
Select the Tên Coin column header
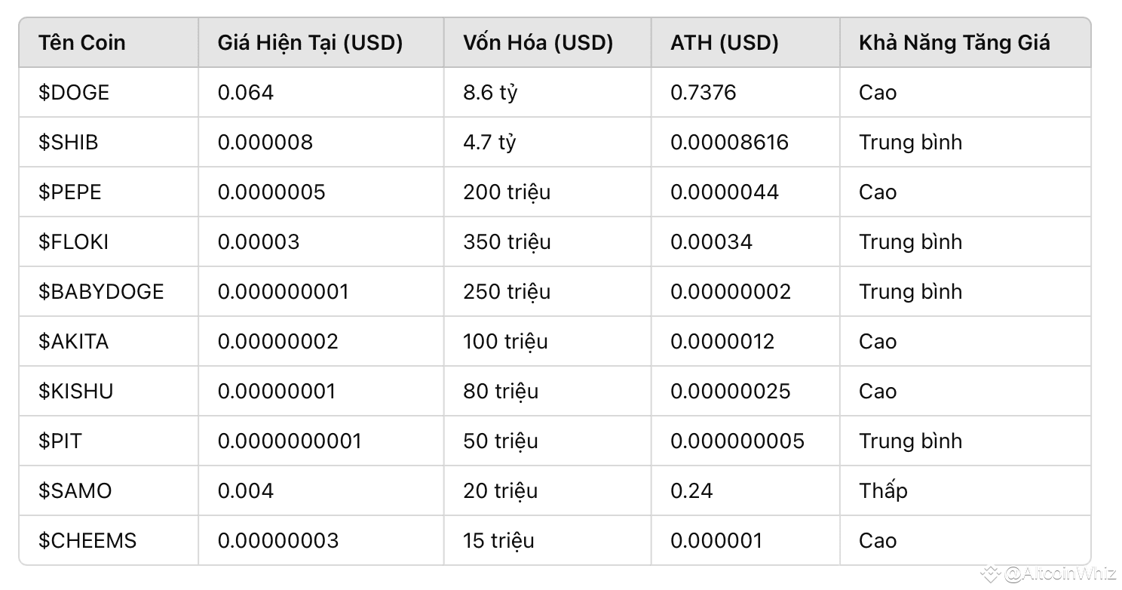[82, 43]
